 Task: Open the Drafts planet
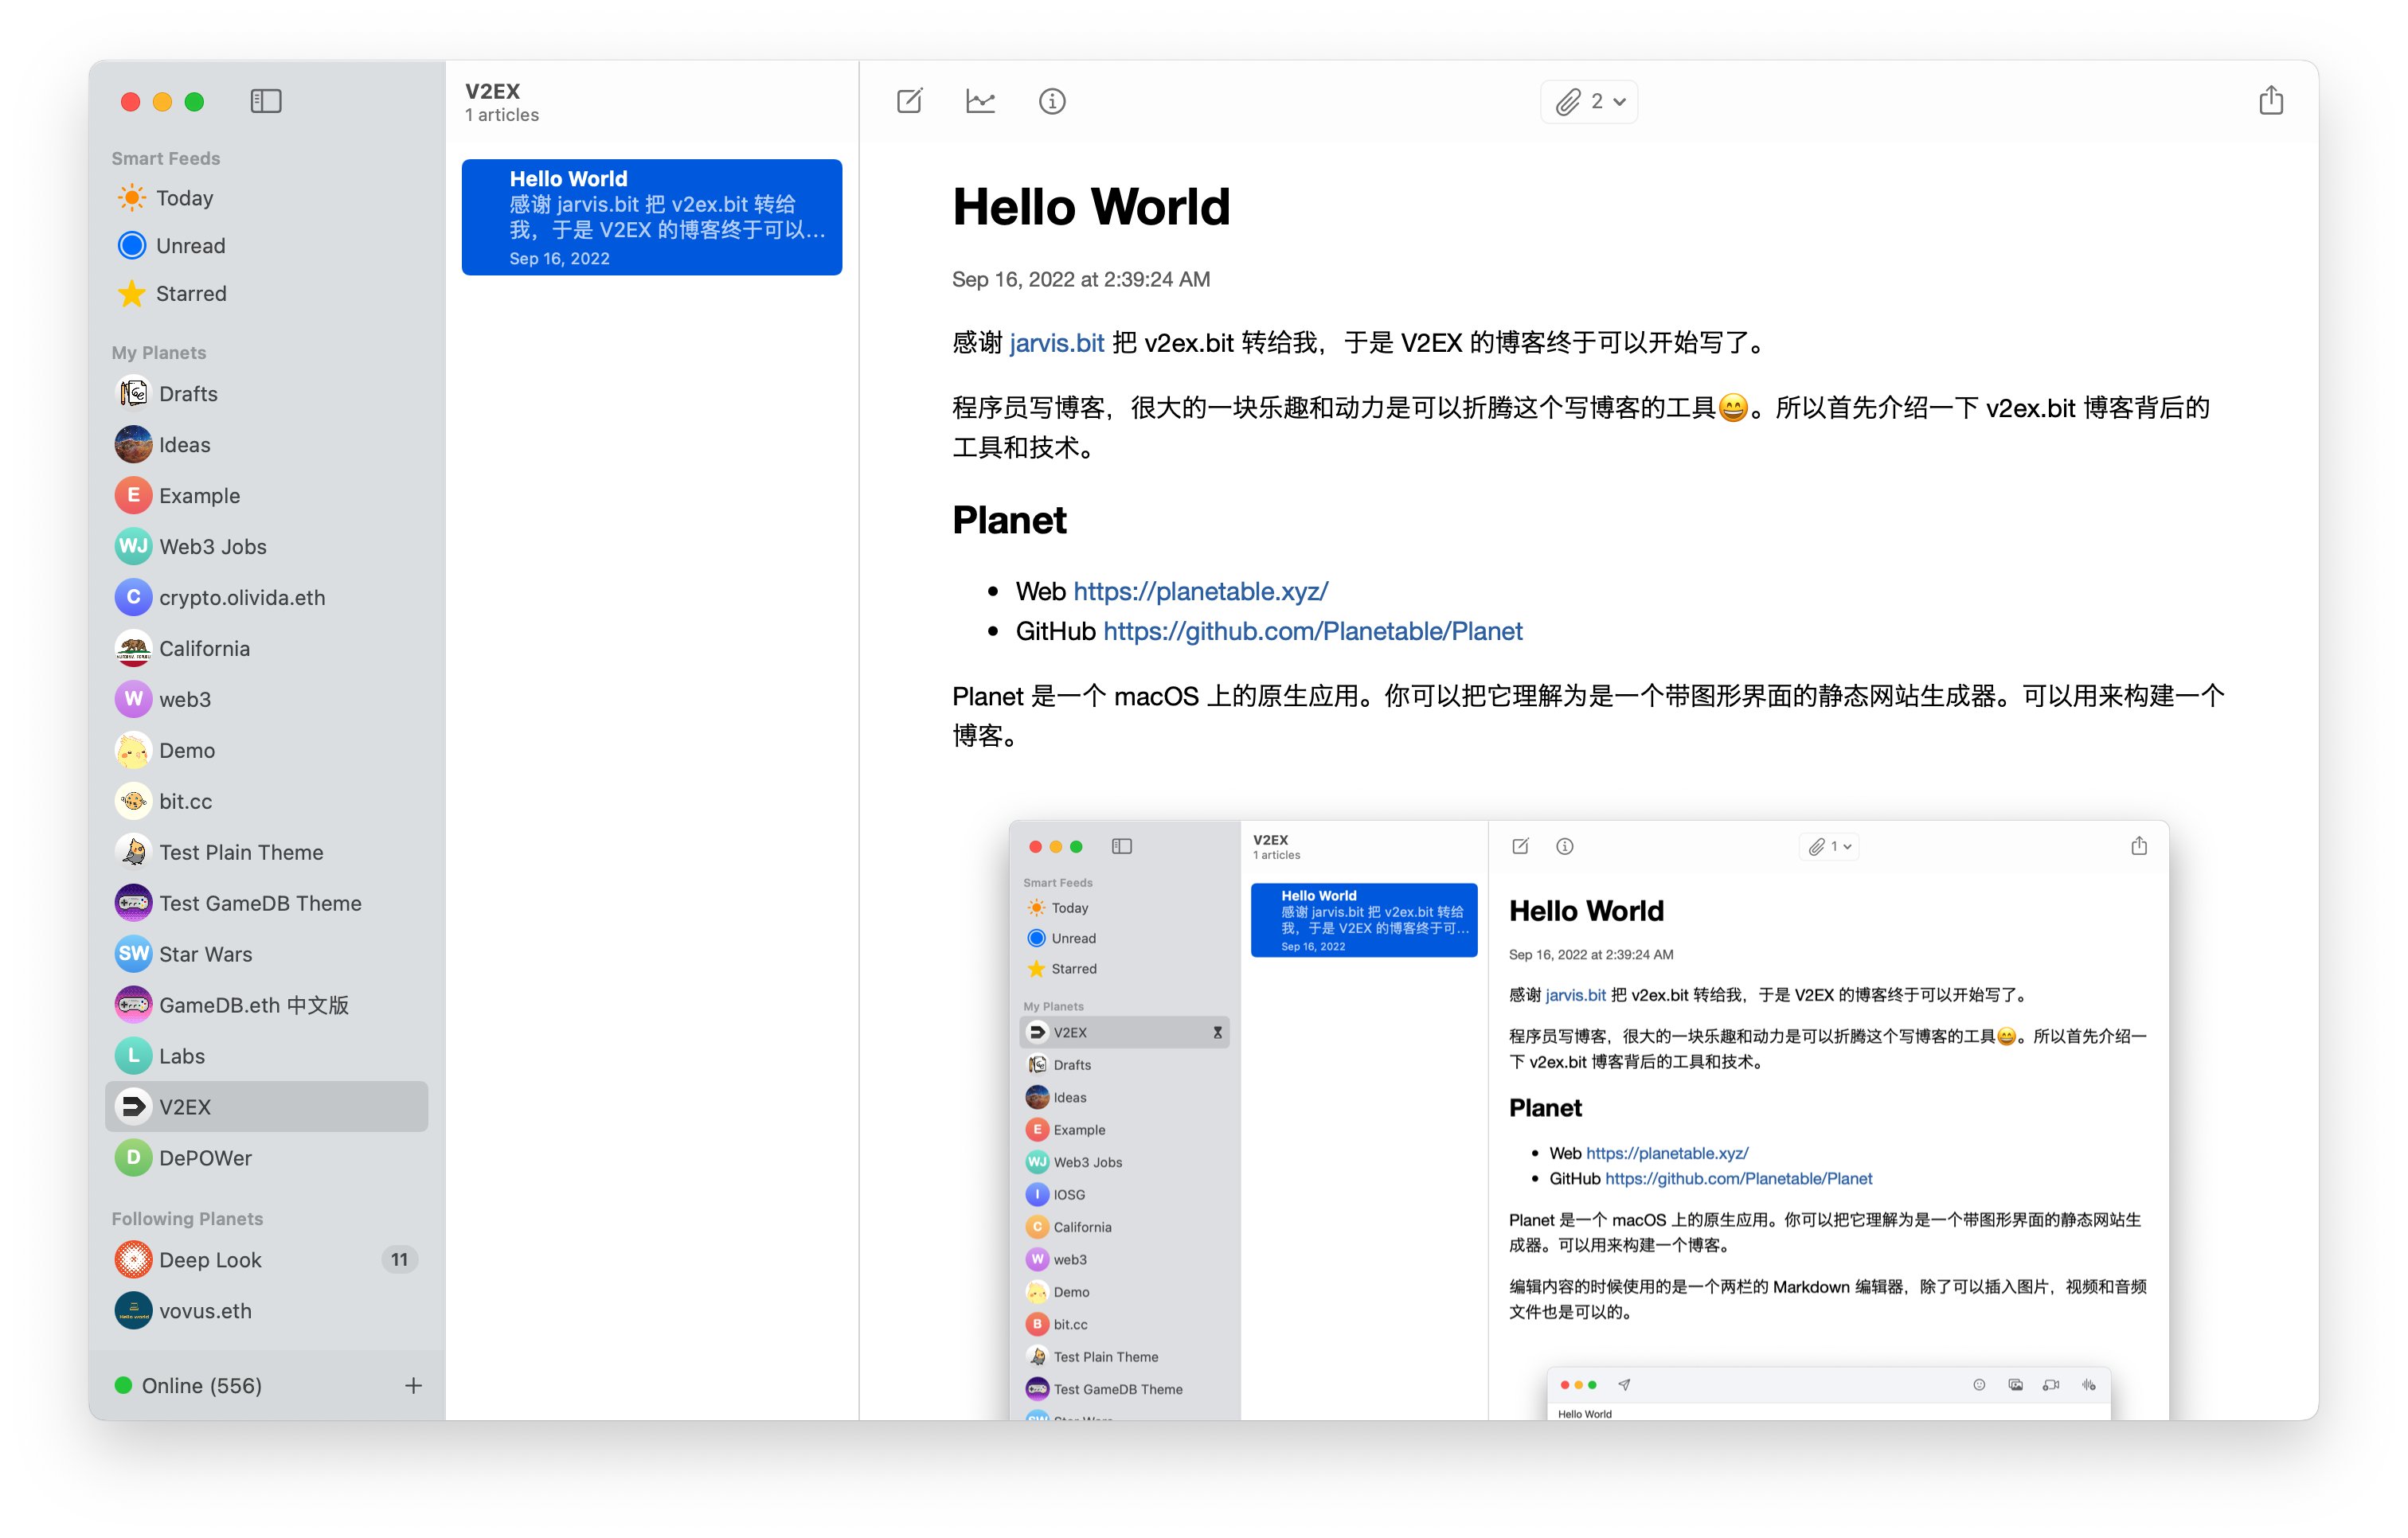click(188, 394)
